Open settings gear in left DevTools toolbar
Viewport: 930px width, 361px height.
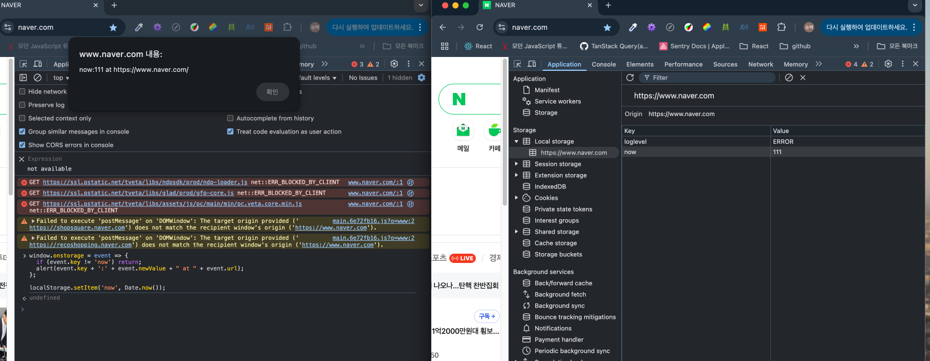click(394, 64)
